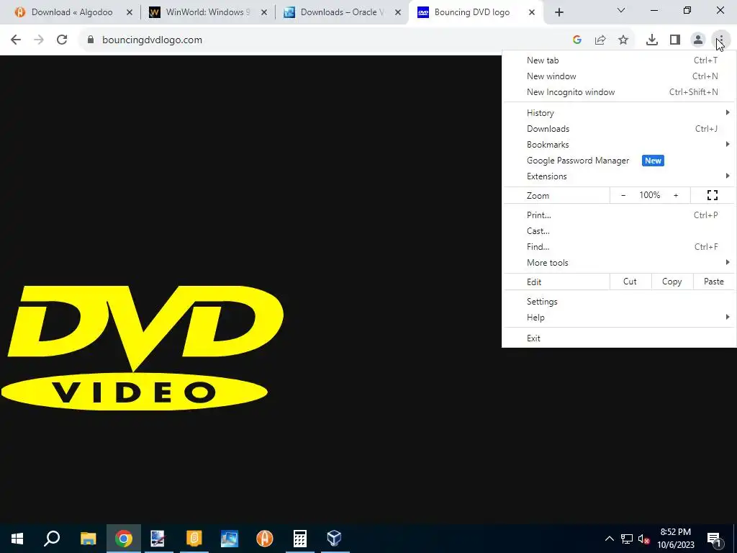Go back with the browser back arrow
Image resolution: width=737 pixels, height=553 pixels.
click(x=16, y=40)
